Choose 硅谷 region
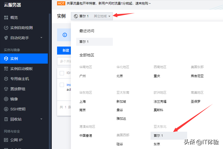The height and width of the screenshot is (149, 223). click(120, 144)
